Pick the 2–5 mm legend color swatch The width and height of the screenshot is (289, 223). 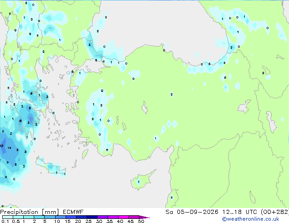click(39, 217)
